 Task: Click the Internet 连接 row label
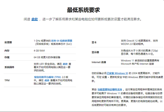(x=99, y=62)
